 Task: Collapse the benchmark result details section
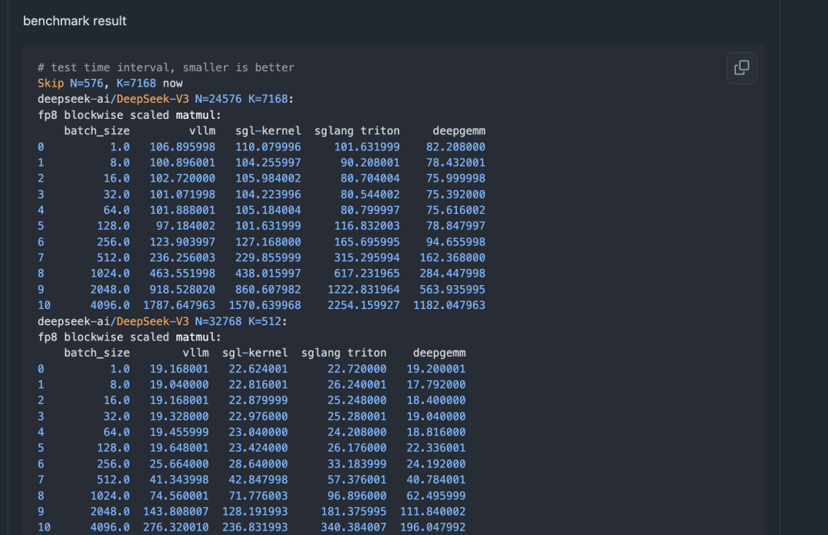74,21
